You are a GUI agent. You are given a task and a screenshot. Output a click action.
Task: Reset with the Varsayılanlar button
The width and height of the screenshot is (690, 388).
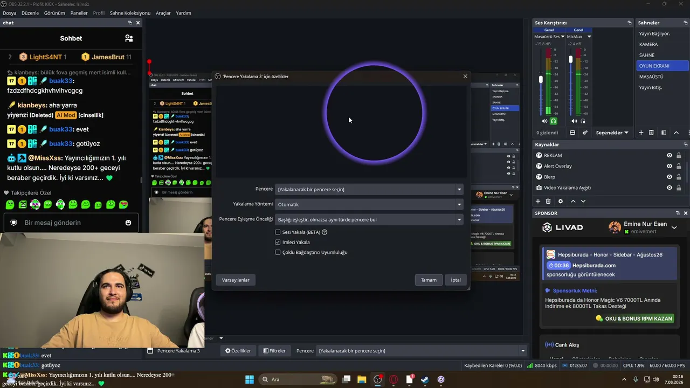click(x=236, y=280)
